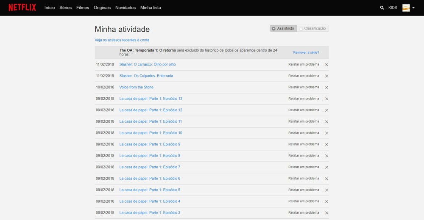Open the search magnifier icon
424x220 pixels.
pyautogui.click(x=382, y=8)
